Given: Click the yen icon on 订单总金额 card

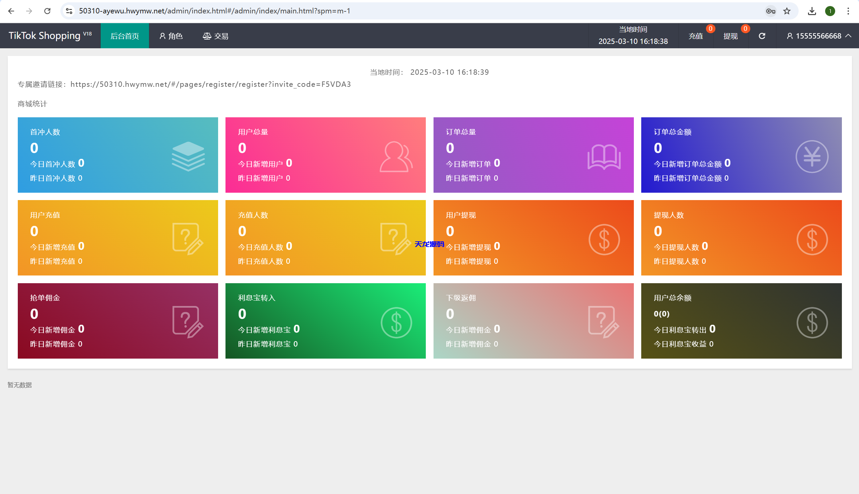Looking at the screenshot, I should tap(812, 157).
